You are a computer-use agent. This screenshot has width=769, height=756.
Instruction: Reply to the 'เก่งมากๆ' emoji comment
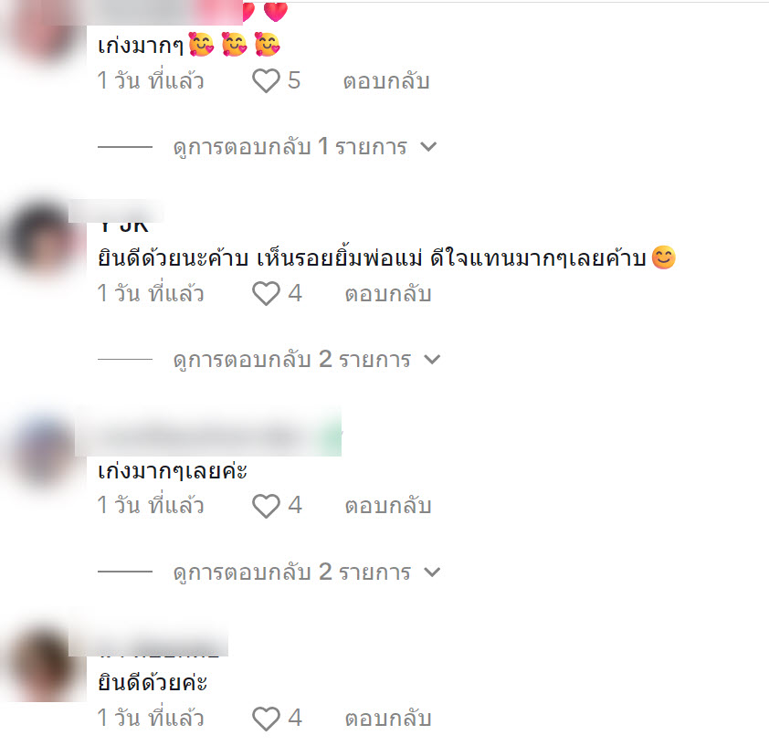pos(386,81)
